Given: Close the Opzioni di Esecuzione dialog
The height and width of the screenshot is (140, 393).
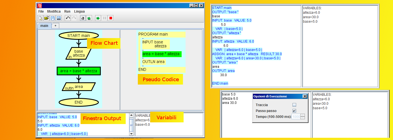Looking at the screenshot, I should [x=305, y=96].
